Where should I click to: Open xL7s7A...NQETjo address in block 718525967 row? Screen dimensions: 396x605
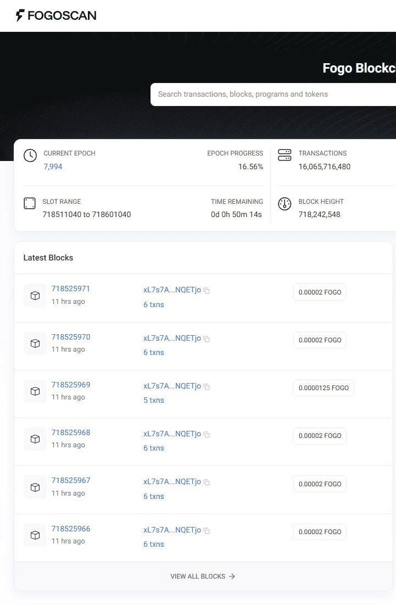[172, 481]
